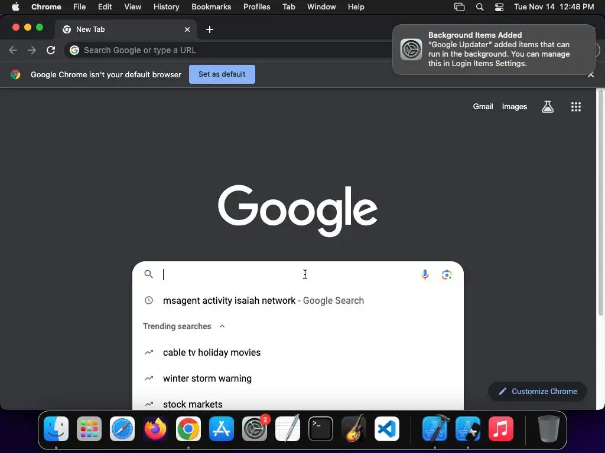Open Finder from the Dock
The height and width of the screenshot is (453, 605).
56,429
